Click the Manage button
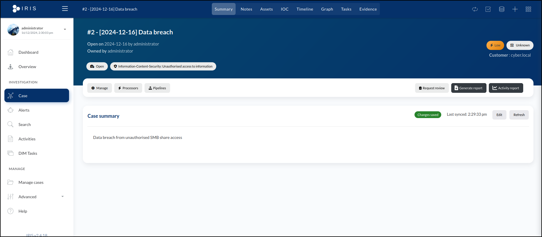Image resolution: width=542 pixels, height=237 pixels. 100,88
